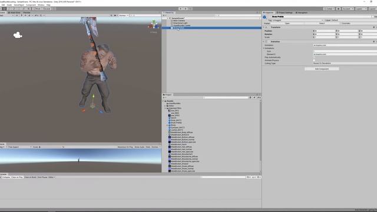The height and width of the screenshot is (212, 377).
Task: Select MaleBruteA_Body_diffuse texture in Project
Action: point(181,132)
